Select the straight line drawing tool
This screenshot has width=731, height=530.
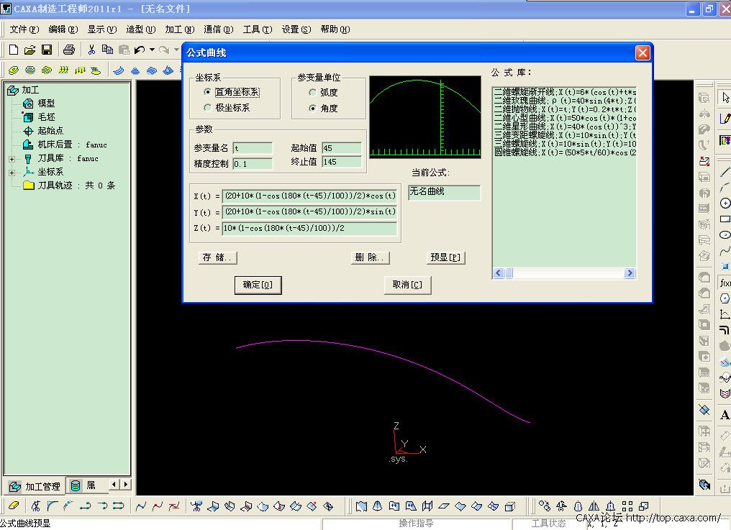[x=725, y=172]
